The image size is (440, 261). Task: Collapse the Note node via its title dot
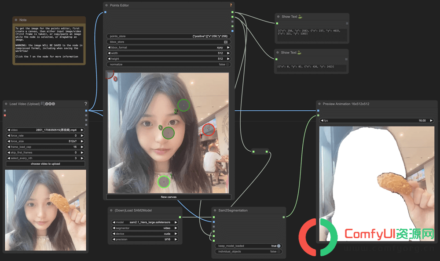point(16,20)
